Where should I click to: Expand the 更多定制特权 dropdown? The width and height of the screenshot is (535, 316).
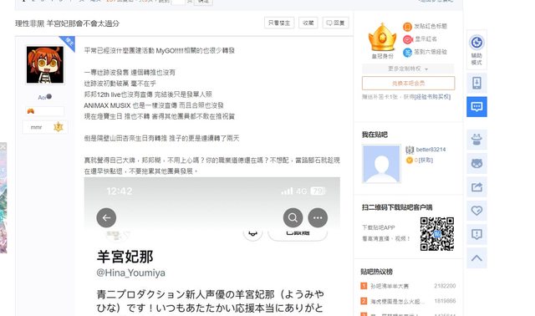[408, 69]
